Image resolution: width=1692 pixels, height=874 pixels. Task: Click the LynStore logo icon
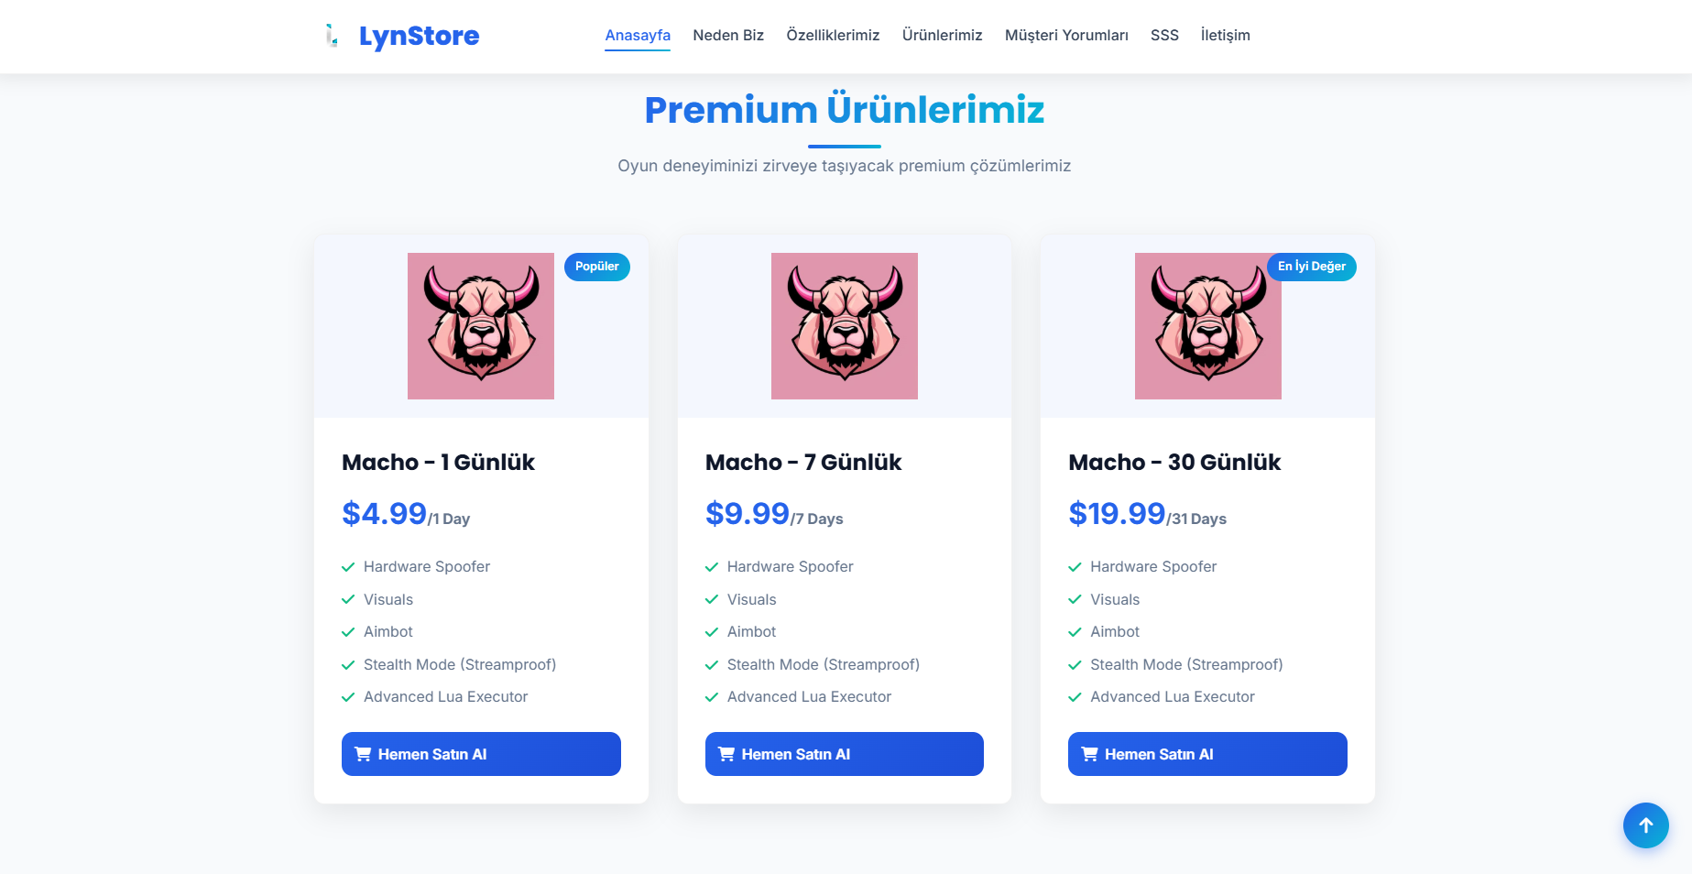(332, 36)
